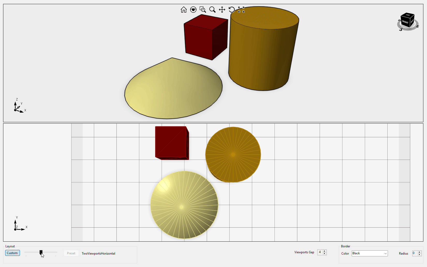This screenshot has height=267, width=427.
Task: Toggle the Custom layout button
Action: 12,253
